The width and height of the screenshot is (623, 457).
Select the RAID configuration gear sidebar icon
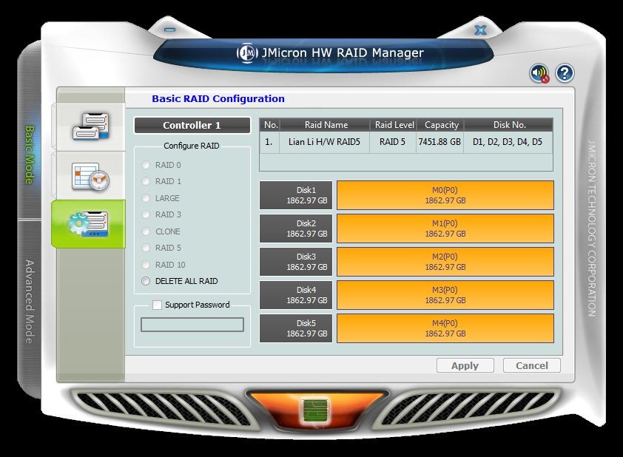click(88, 224)
